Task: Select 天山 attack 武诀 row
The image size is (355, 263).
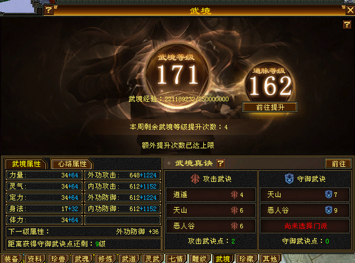Action: tap(211, 210)
